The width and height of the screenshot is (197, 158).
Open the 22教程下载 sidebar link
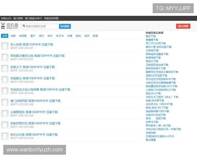point(152,50)
